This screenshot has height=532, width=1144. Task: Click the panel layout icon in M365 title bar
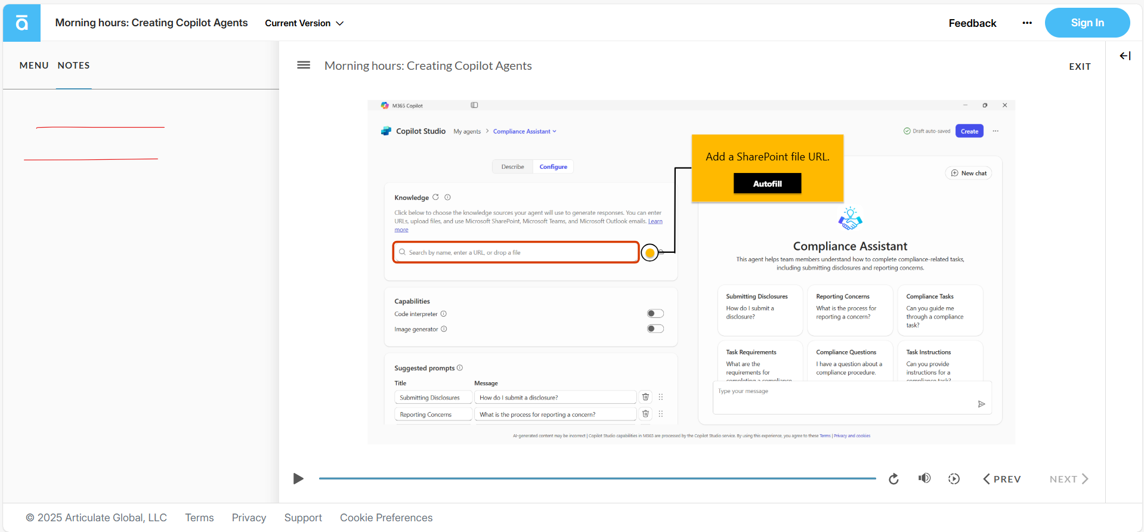pyautogui.click(x=474, y=105)
